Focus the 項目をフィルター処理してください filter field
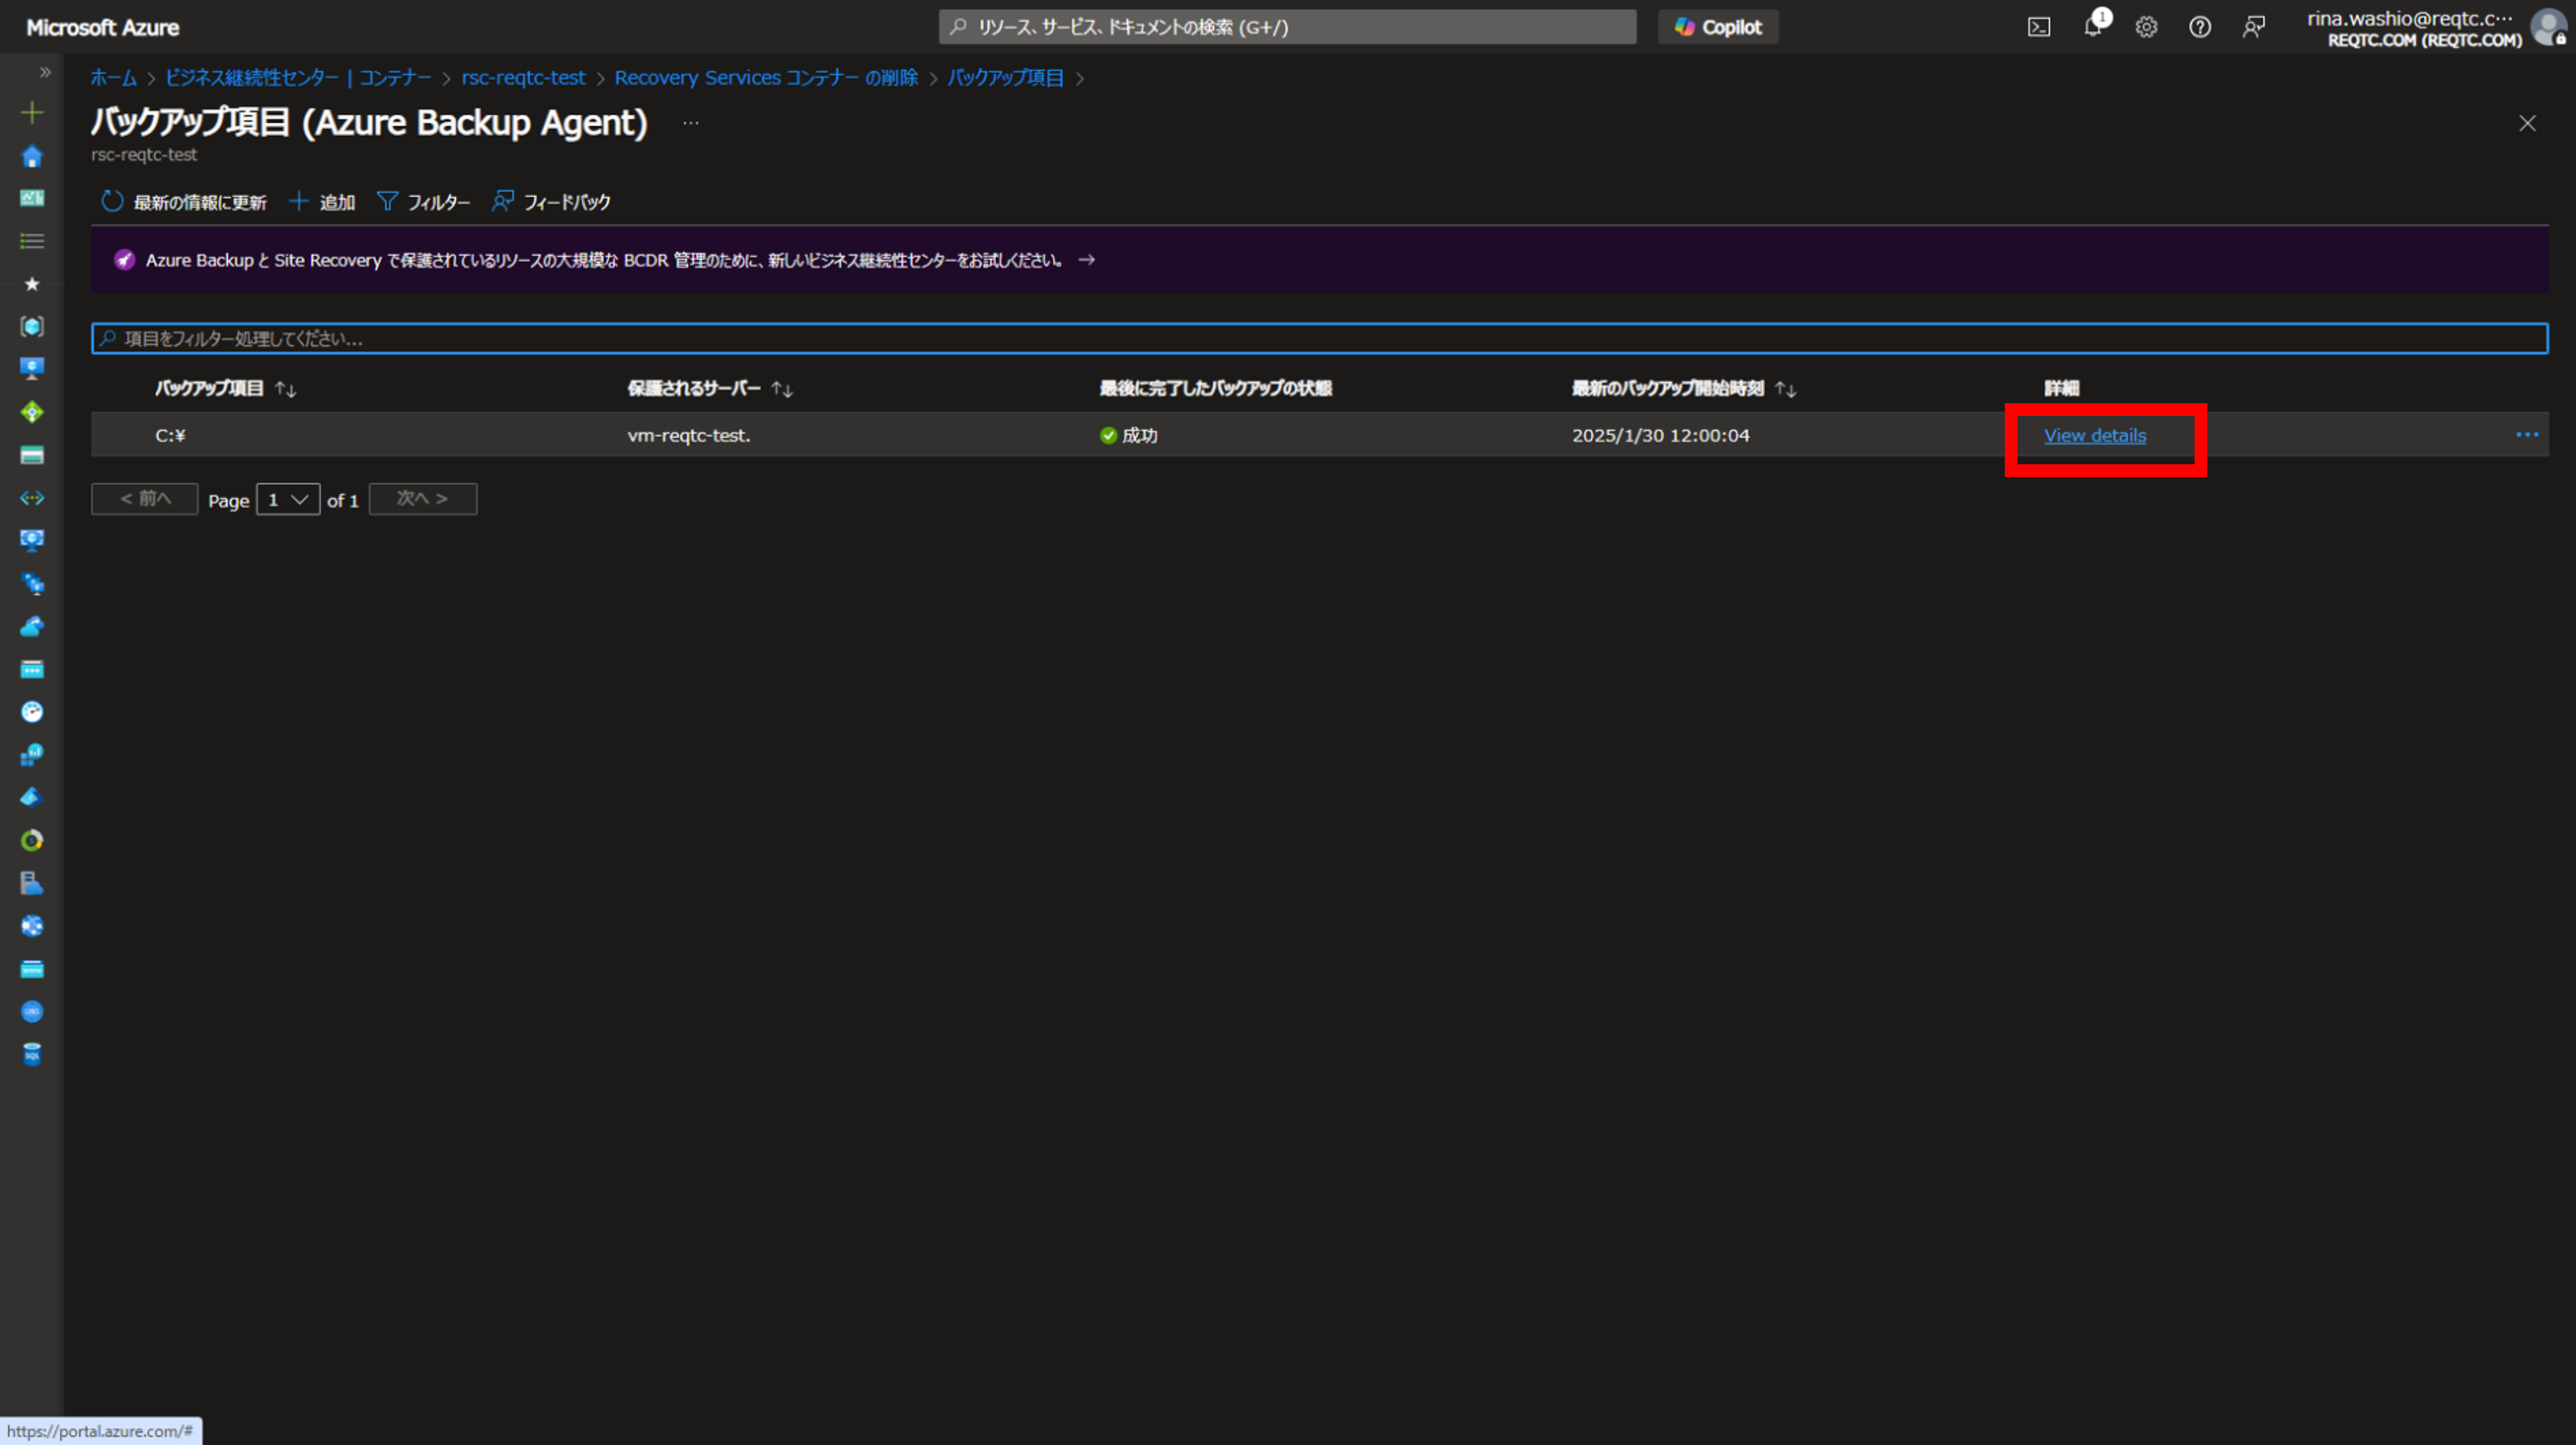 (1319, 338)
